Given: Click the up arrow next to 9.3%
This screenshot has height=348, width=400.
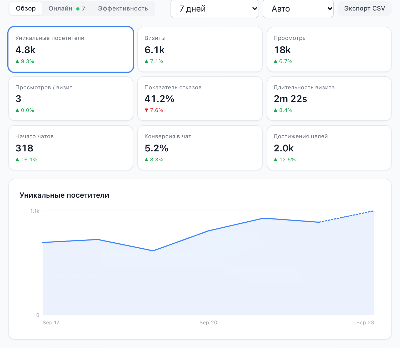Looking at the screenshot, I should click(x=17, y=61).
